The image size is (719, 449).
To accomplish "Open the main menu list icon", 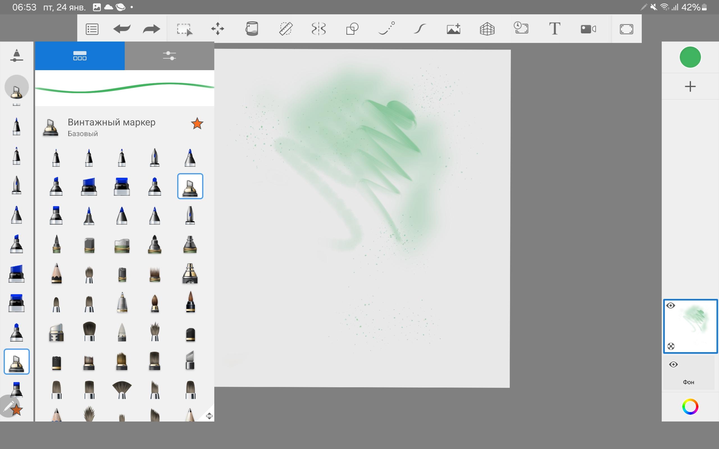I will coord(92,29).
